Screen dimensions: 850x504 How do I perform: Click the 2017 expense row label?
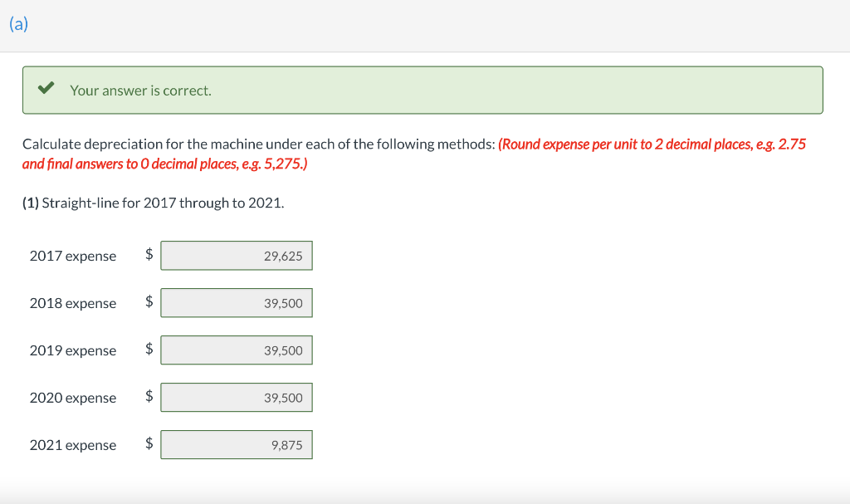click(72, 256)
